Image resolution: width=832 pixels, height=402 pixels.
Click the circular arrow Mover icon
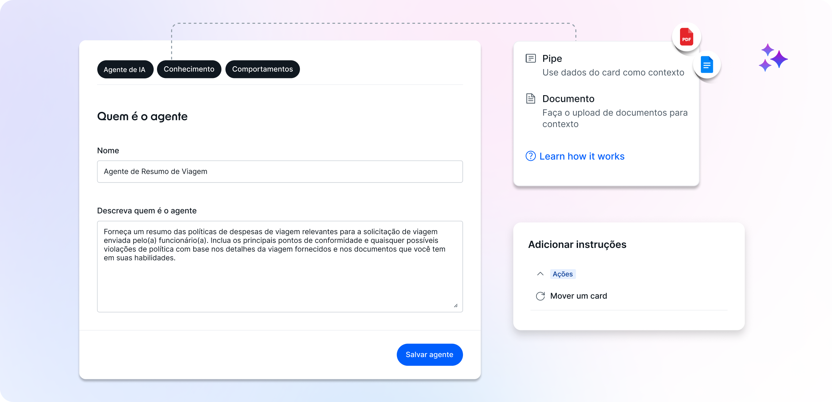[540, 296]
